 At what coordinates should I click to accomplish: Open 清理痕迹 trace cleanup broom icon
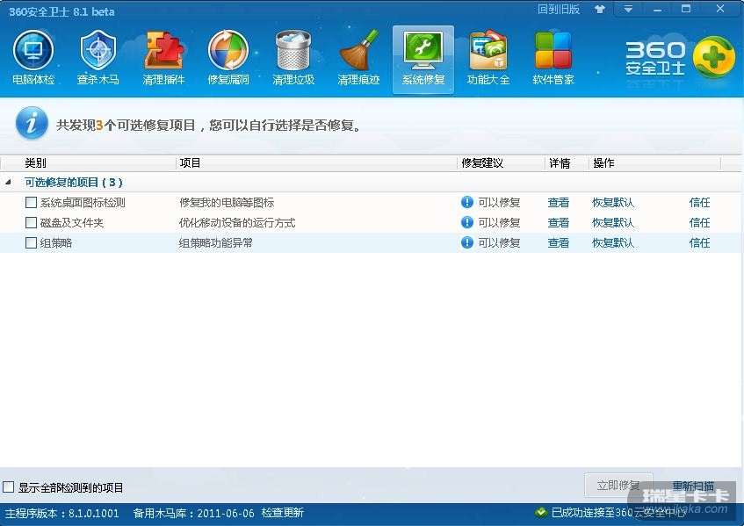[358, 58]
